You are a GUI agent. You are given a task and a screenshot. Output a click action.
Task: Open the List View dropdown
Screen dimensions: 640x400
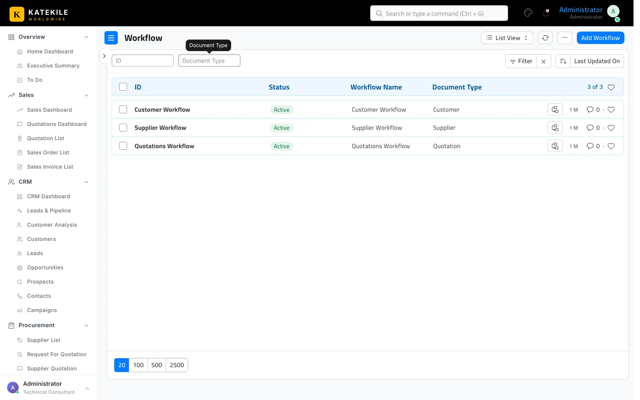[x=507, y=38]
